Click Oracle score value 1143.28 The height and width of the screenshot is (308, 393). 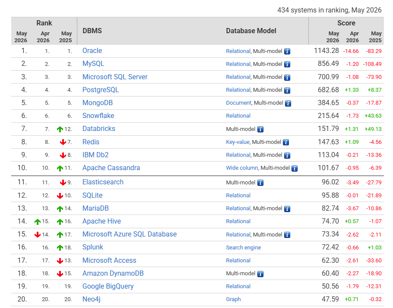click(326, 51)
